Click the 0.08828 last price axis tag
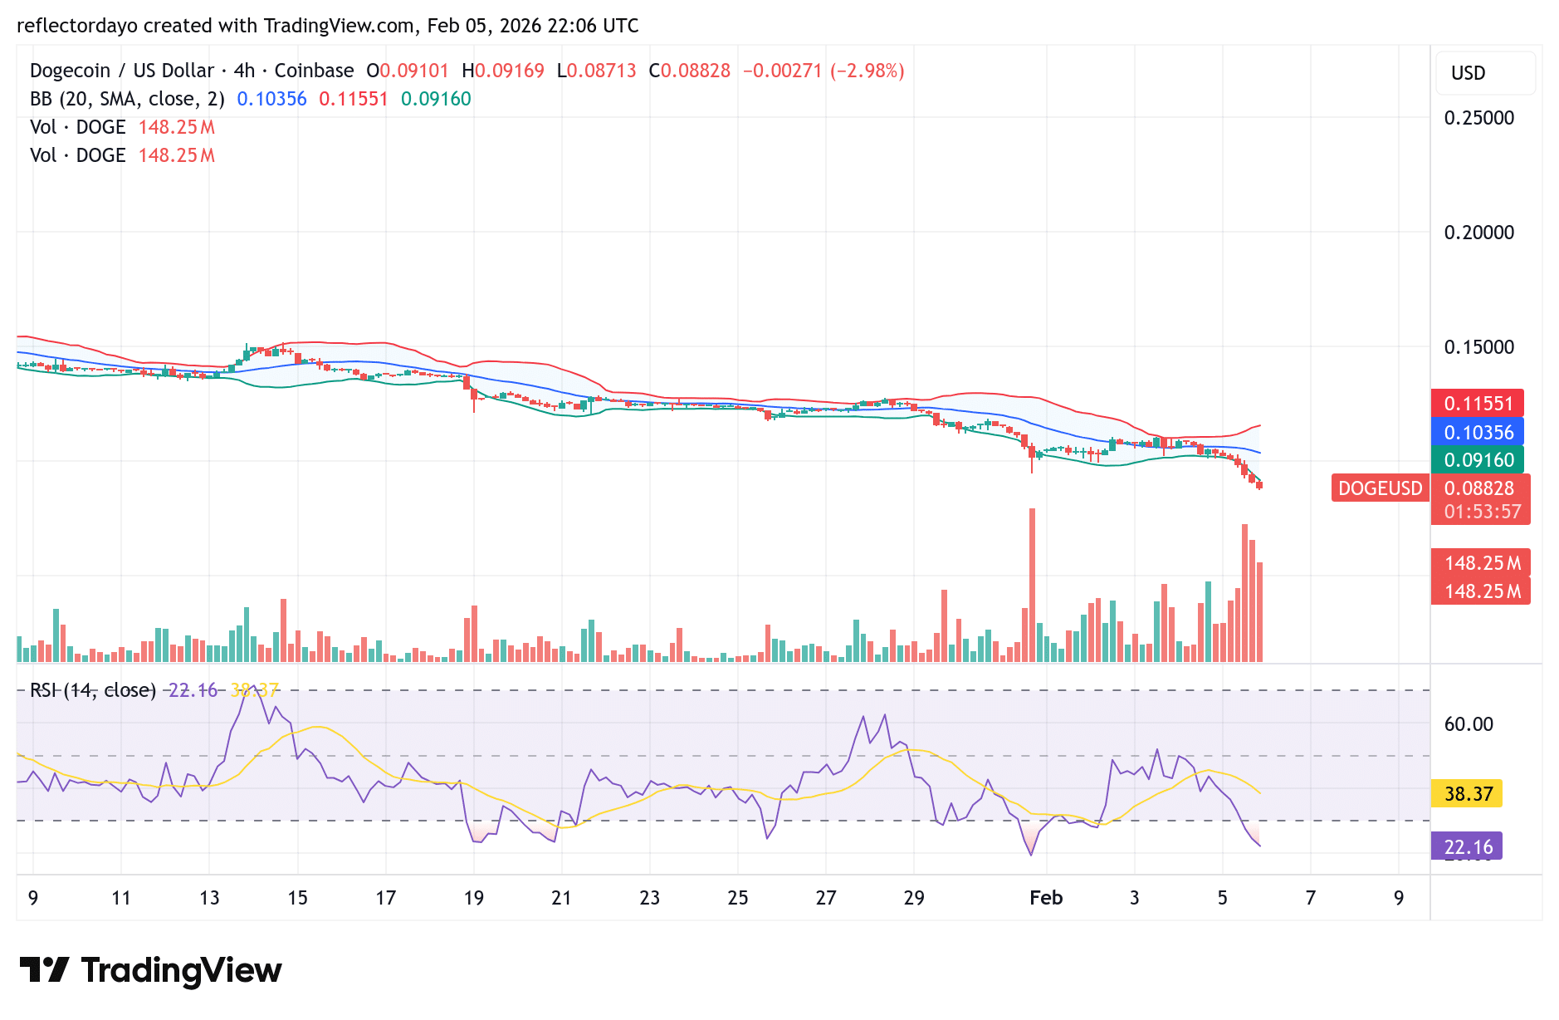1559x1020 pixels. click(1480, 488)
